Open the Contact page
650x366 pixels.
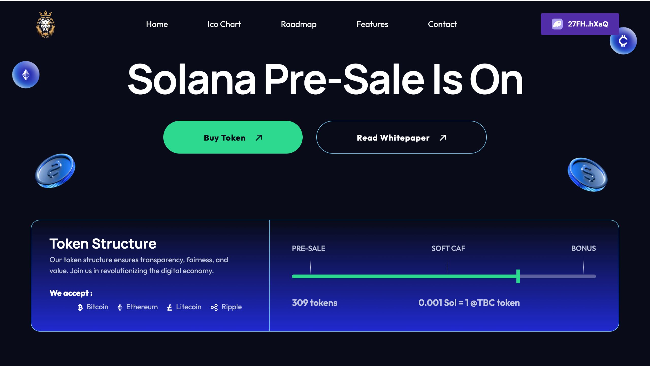442,24
